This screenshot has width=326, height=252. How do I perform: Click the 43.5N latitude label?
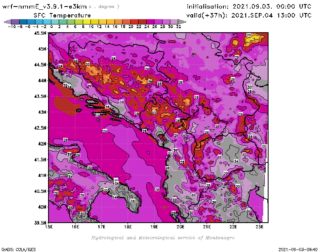(x=40, y=96)
